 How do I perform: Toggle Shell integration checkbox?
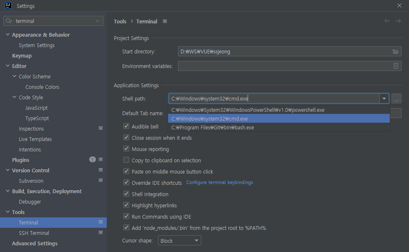(126, 194)
